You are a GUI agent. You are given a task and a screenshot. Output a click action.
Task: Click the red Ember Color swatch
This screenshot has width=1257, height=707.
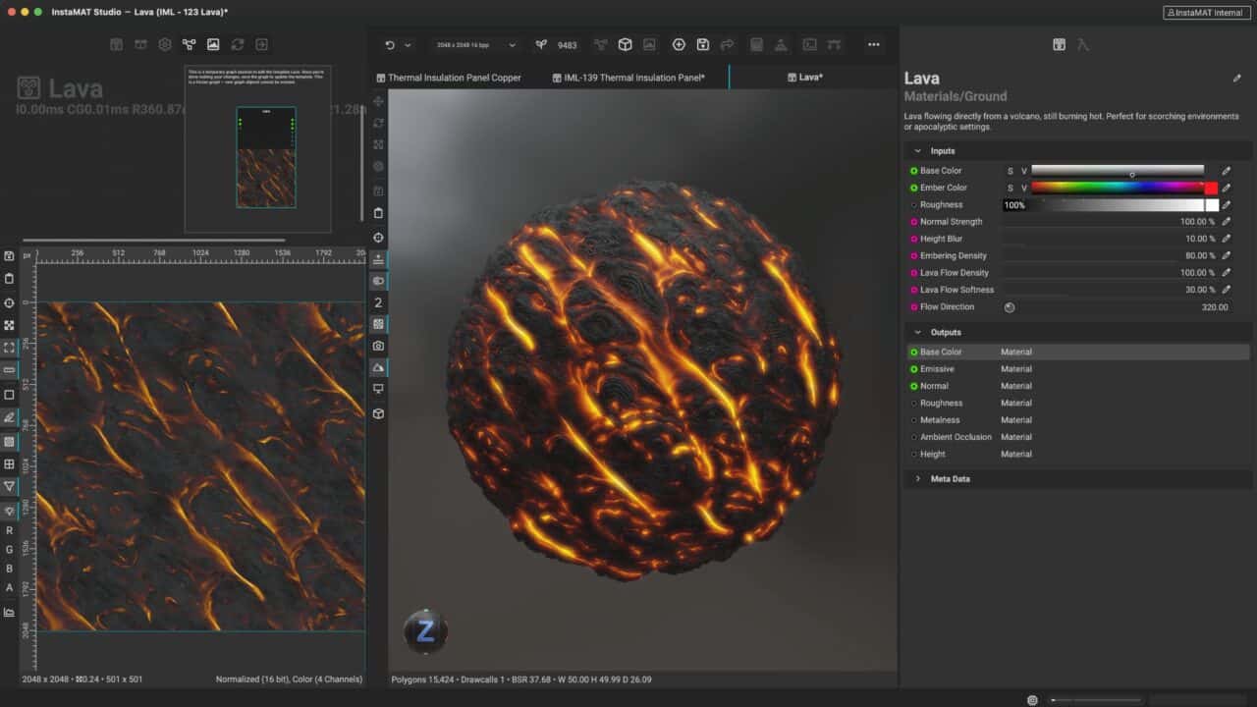(1211, 188)
